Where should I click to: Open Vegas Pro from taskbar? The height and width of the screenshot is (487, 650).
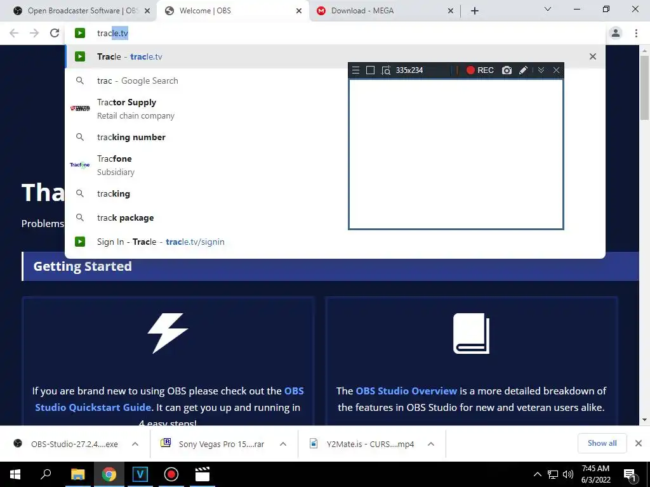(140, 474)
